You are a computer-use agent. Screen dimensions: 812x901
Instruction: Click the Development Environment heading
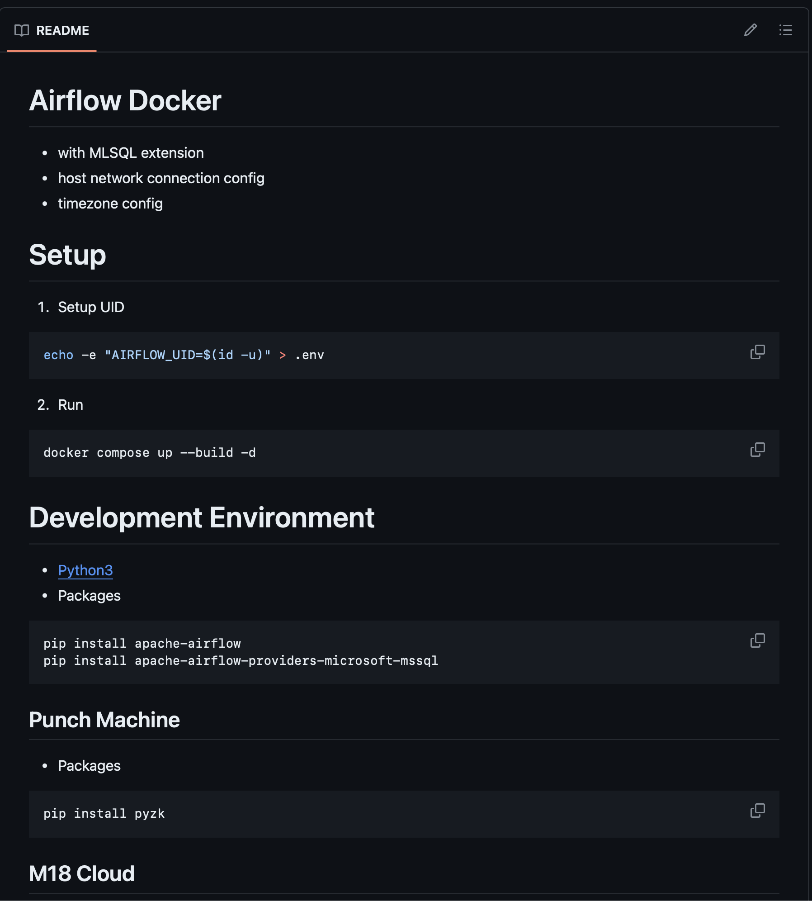202,517
